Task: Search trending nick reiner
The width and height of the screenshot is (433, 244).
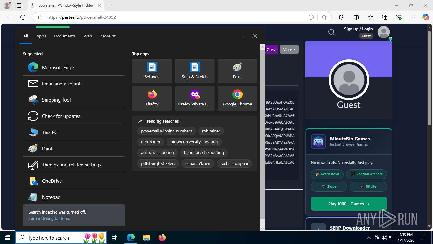Action: (151, 142)
